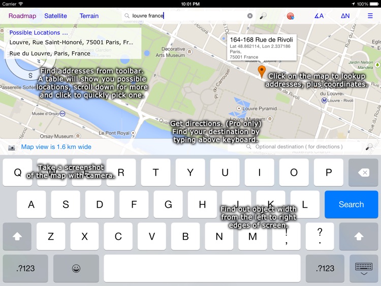Tap the Louvre Museum map icon
Screen dimensions: 381x286
[270, 119]
